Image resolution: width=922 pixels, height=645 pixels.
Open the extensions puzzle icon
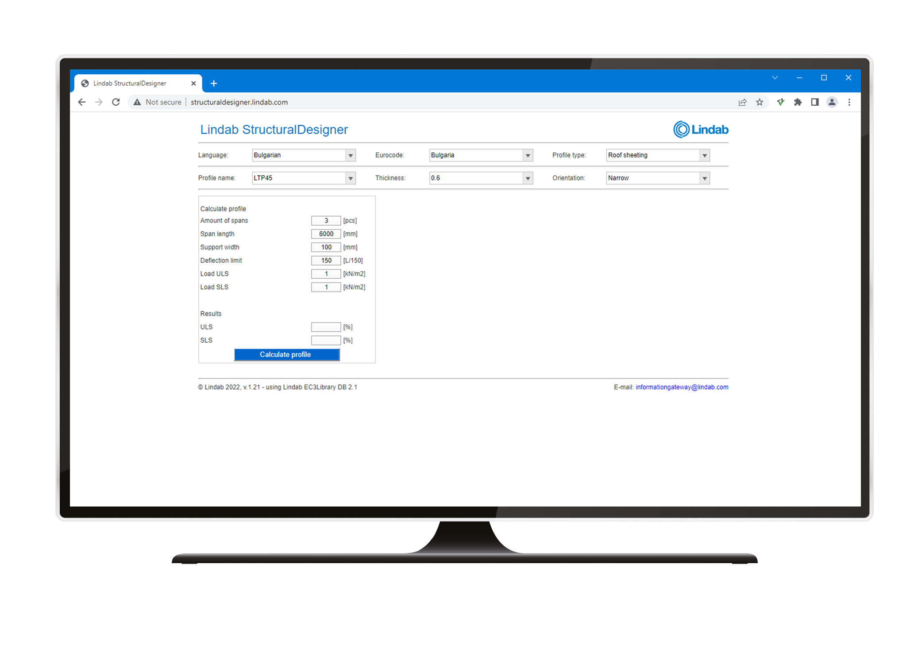[798, 102]
